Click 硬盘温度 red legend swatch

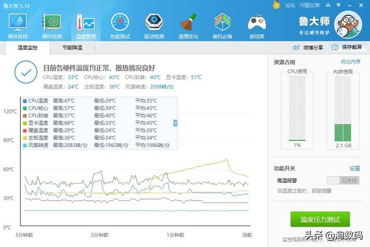coord(25,131)
